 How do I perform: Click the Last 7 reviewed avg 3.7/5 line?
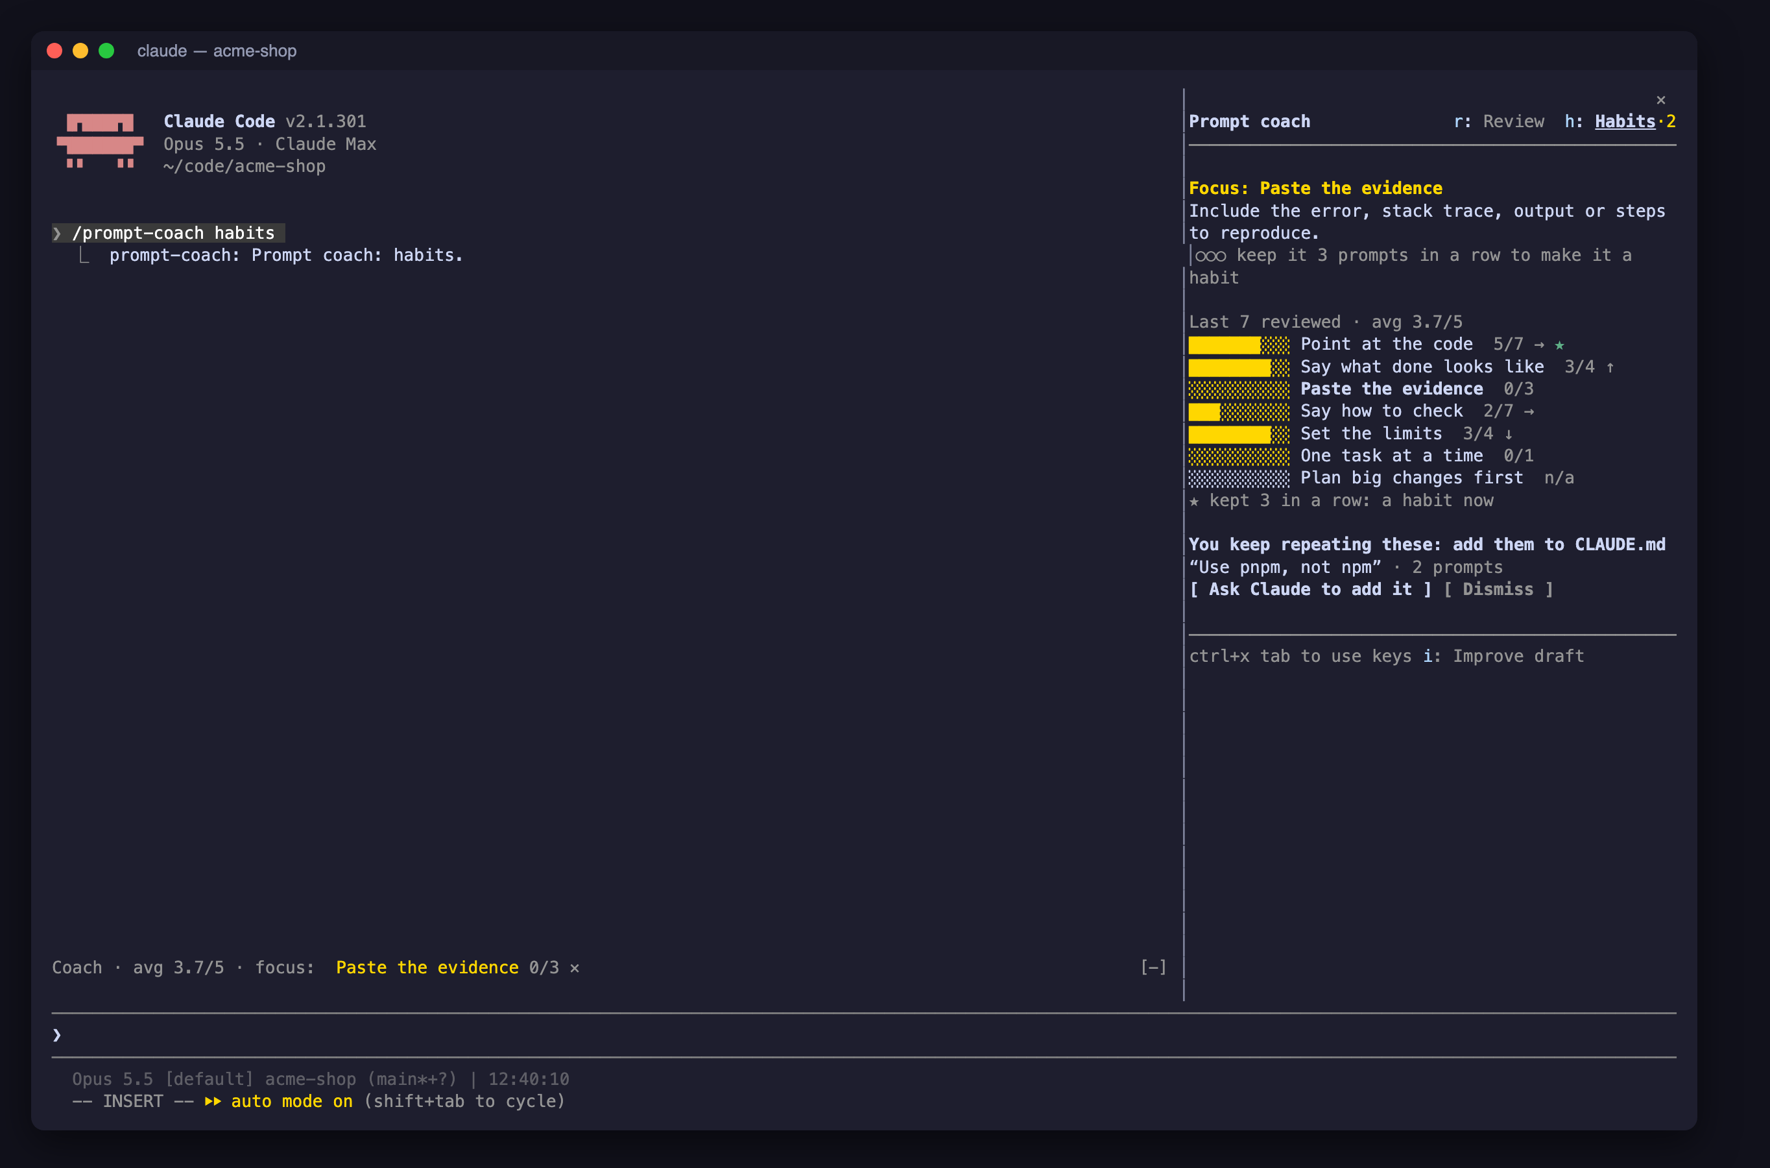(1326, 322)
